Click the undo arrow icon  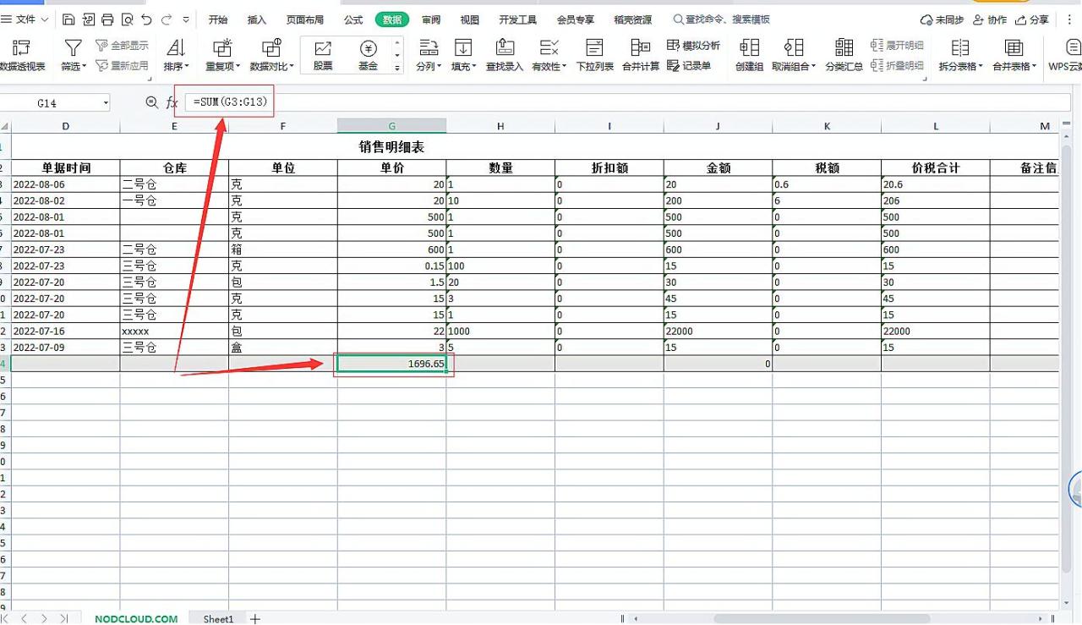tap(147, 19)
